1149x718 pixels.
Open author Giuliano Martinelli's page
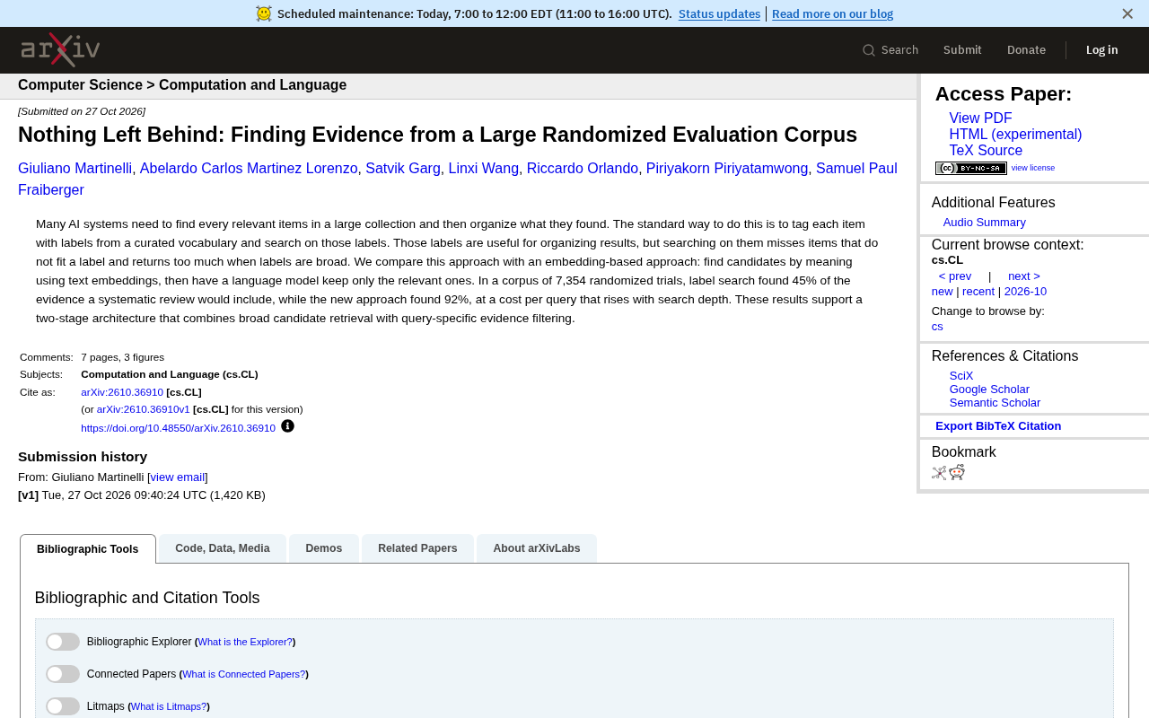75,169
